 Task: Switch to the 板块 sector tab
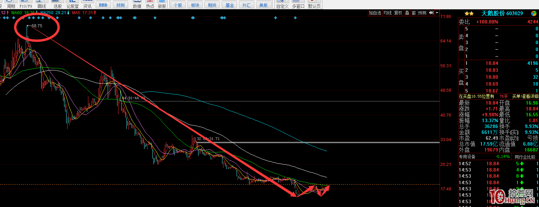click(195, 5)
